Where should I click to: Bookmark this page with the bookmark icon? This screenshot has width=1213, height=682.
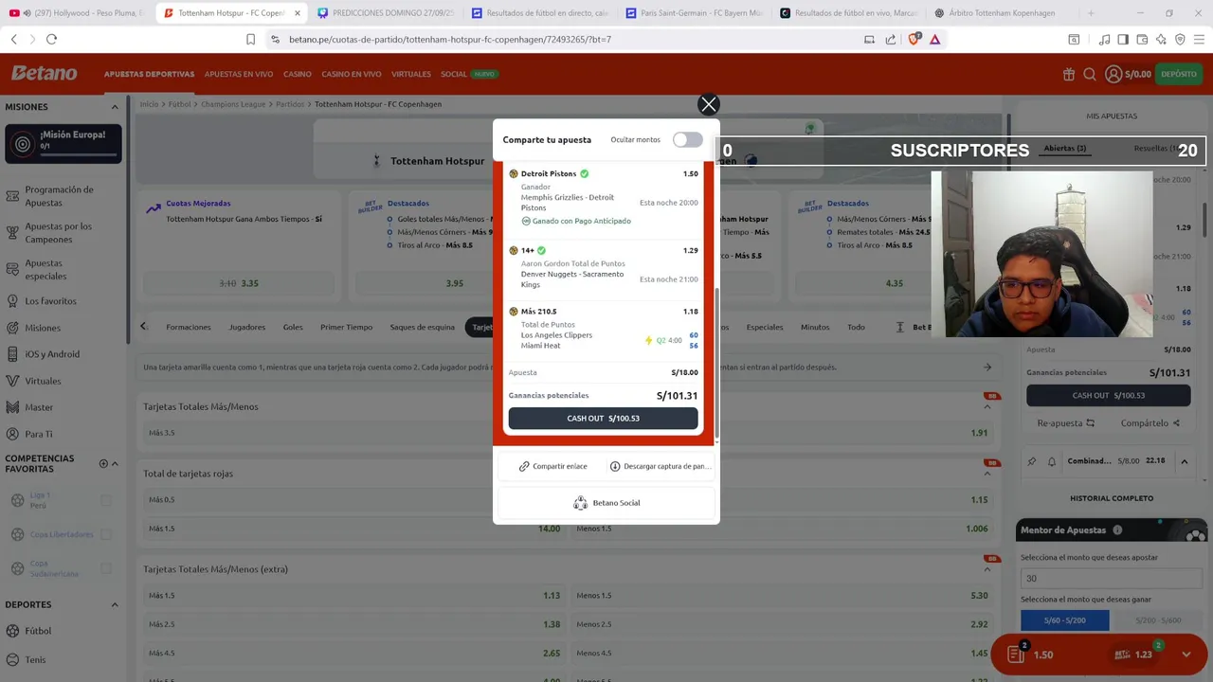(x=250, y=39)
